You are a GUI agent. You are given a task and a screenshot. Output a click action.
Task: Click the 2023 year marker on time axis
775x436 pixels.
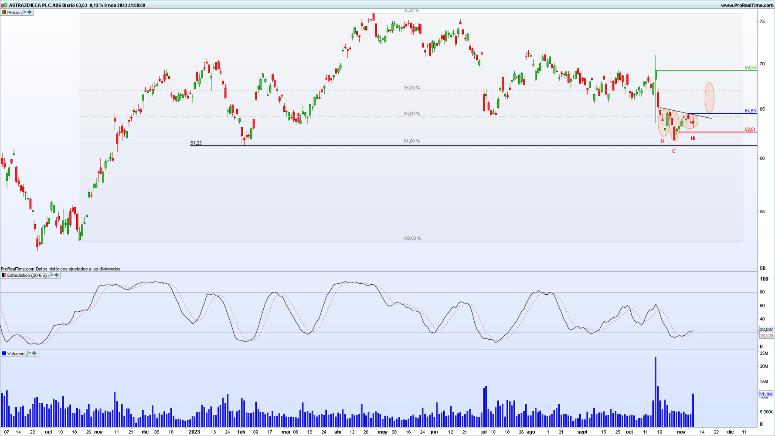pos(194,432)
